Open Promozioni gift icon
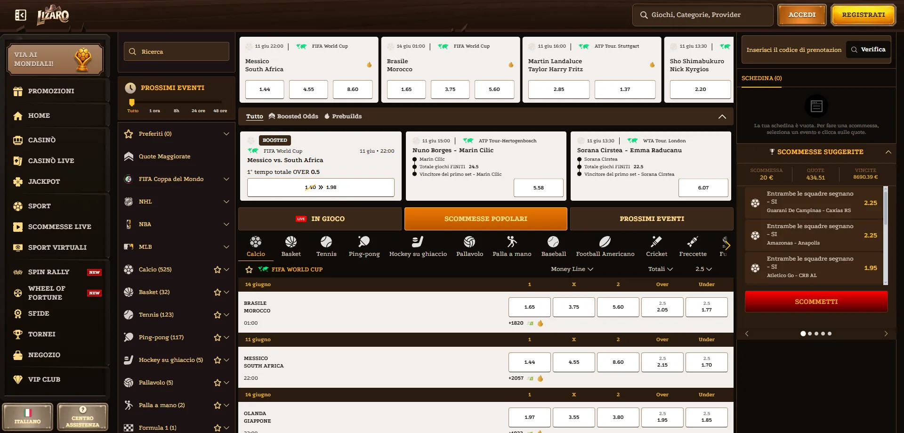This screenshot has height=433, width=904. point(18,91)
